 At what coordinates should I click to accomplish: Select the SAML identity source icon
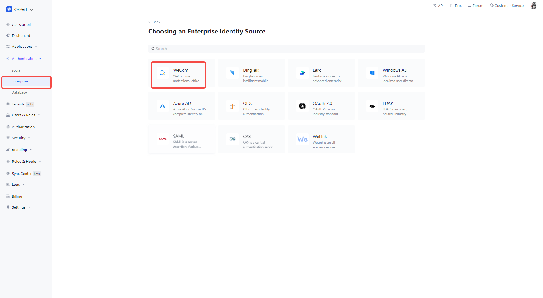tap(162, 139)
